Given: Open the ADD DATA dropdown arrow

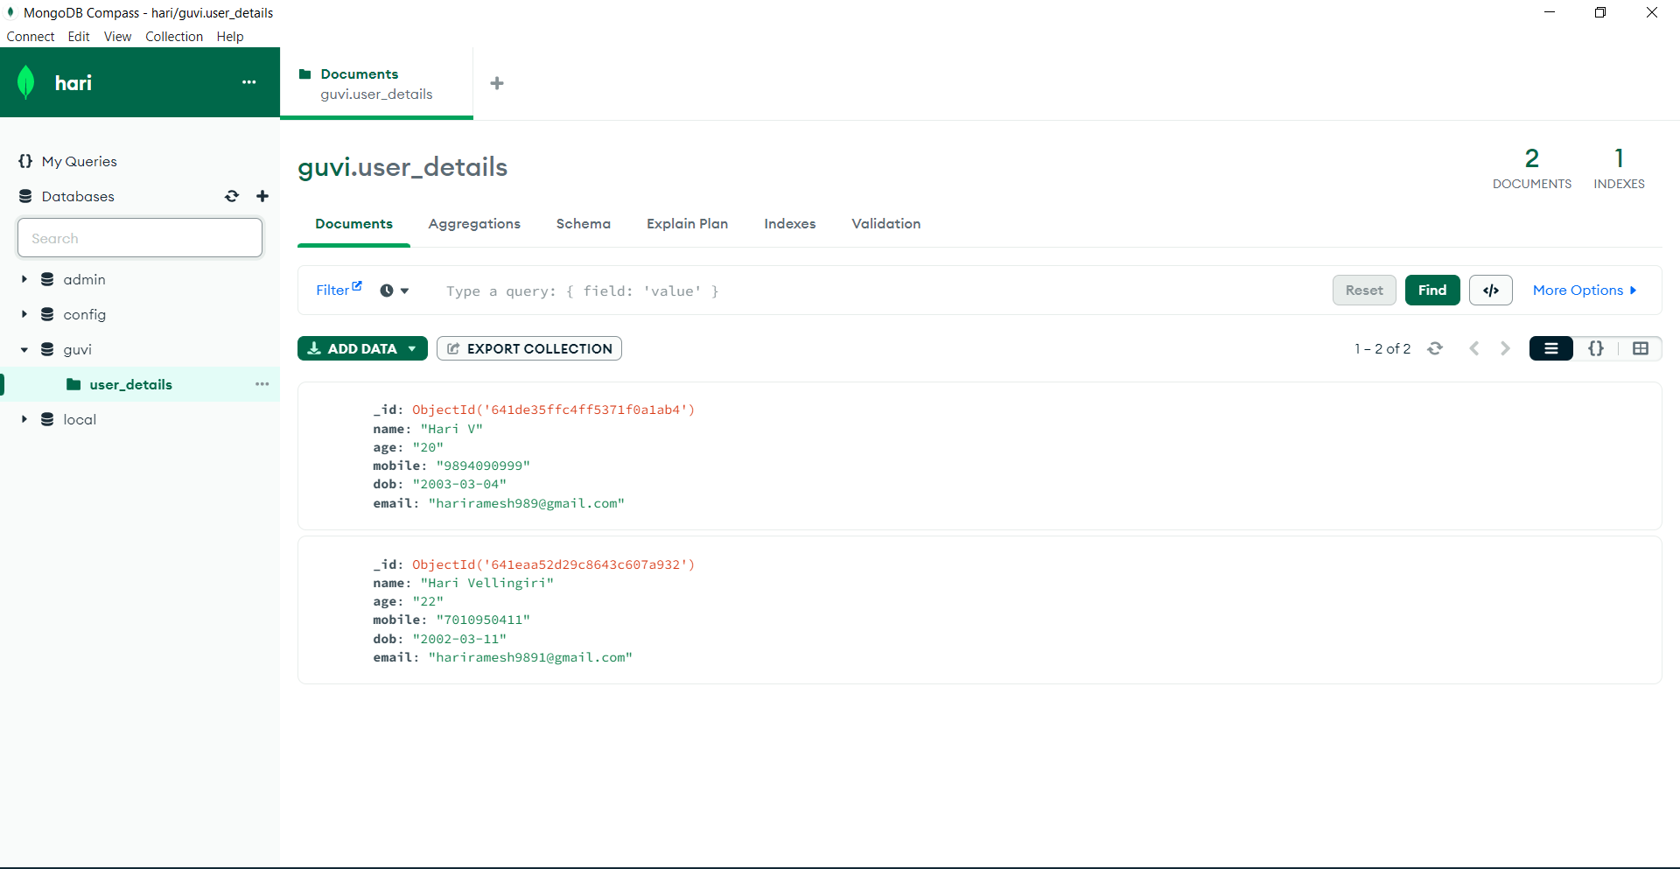Looking at the screenshot, I should pos(409,348).
